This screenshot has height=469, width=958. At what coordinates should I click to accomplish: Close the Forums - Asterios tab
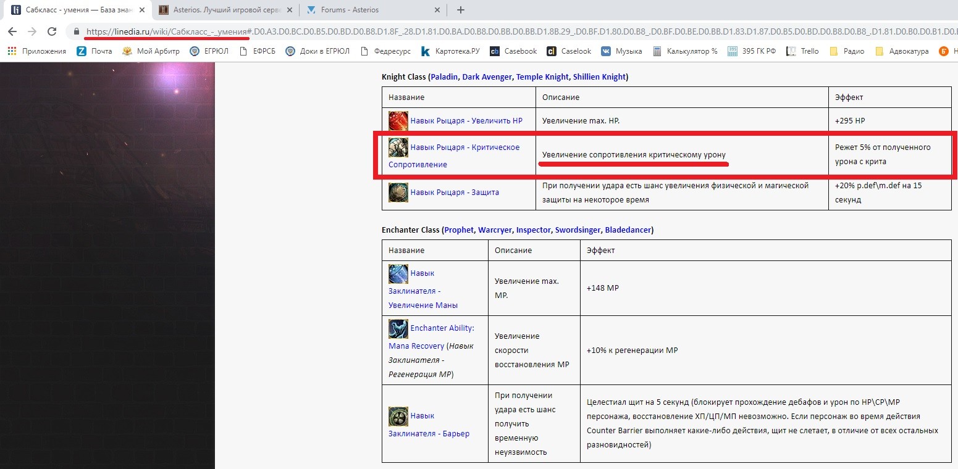tap(437, 10)
